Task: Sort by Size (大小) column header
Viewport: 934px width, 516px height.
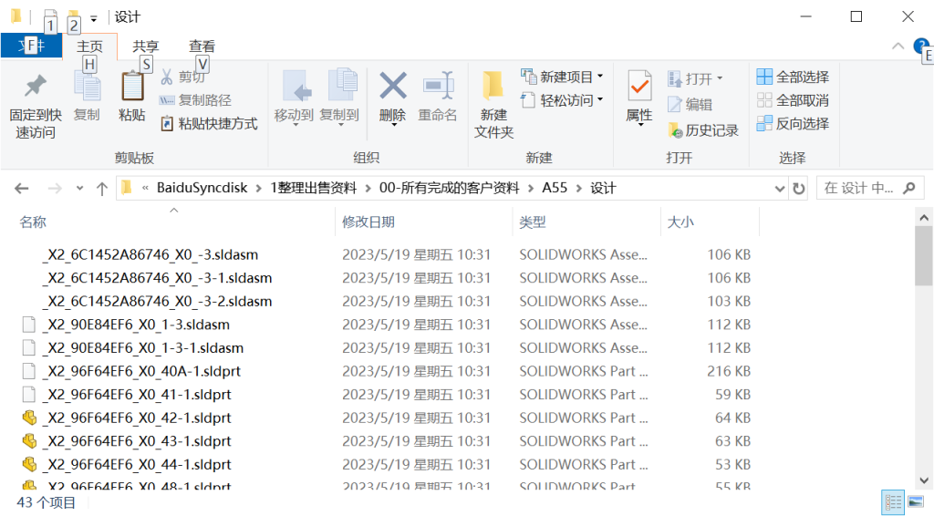Action: point(680,222)
